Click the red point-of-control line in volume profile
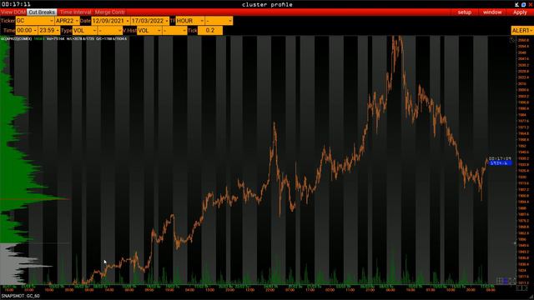534x300 pixels. tap(35, 199)
